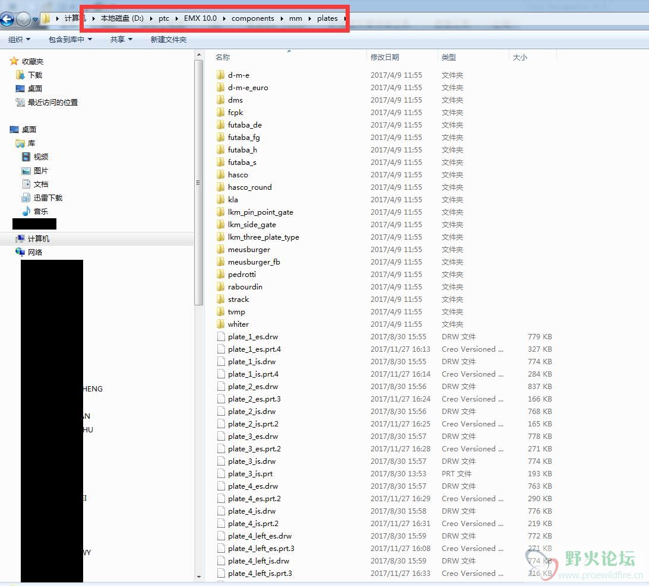Select file plate_1_es.prt.4
This screenshot has height=586, width=649.
(254, 349)
